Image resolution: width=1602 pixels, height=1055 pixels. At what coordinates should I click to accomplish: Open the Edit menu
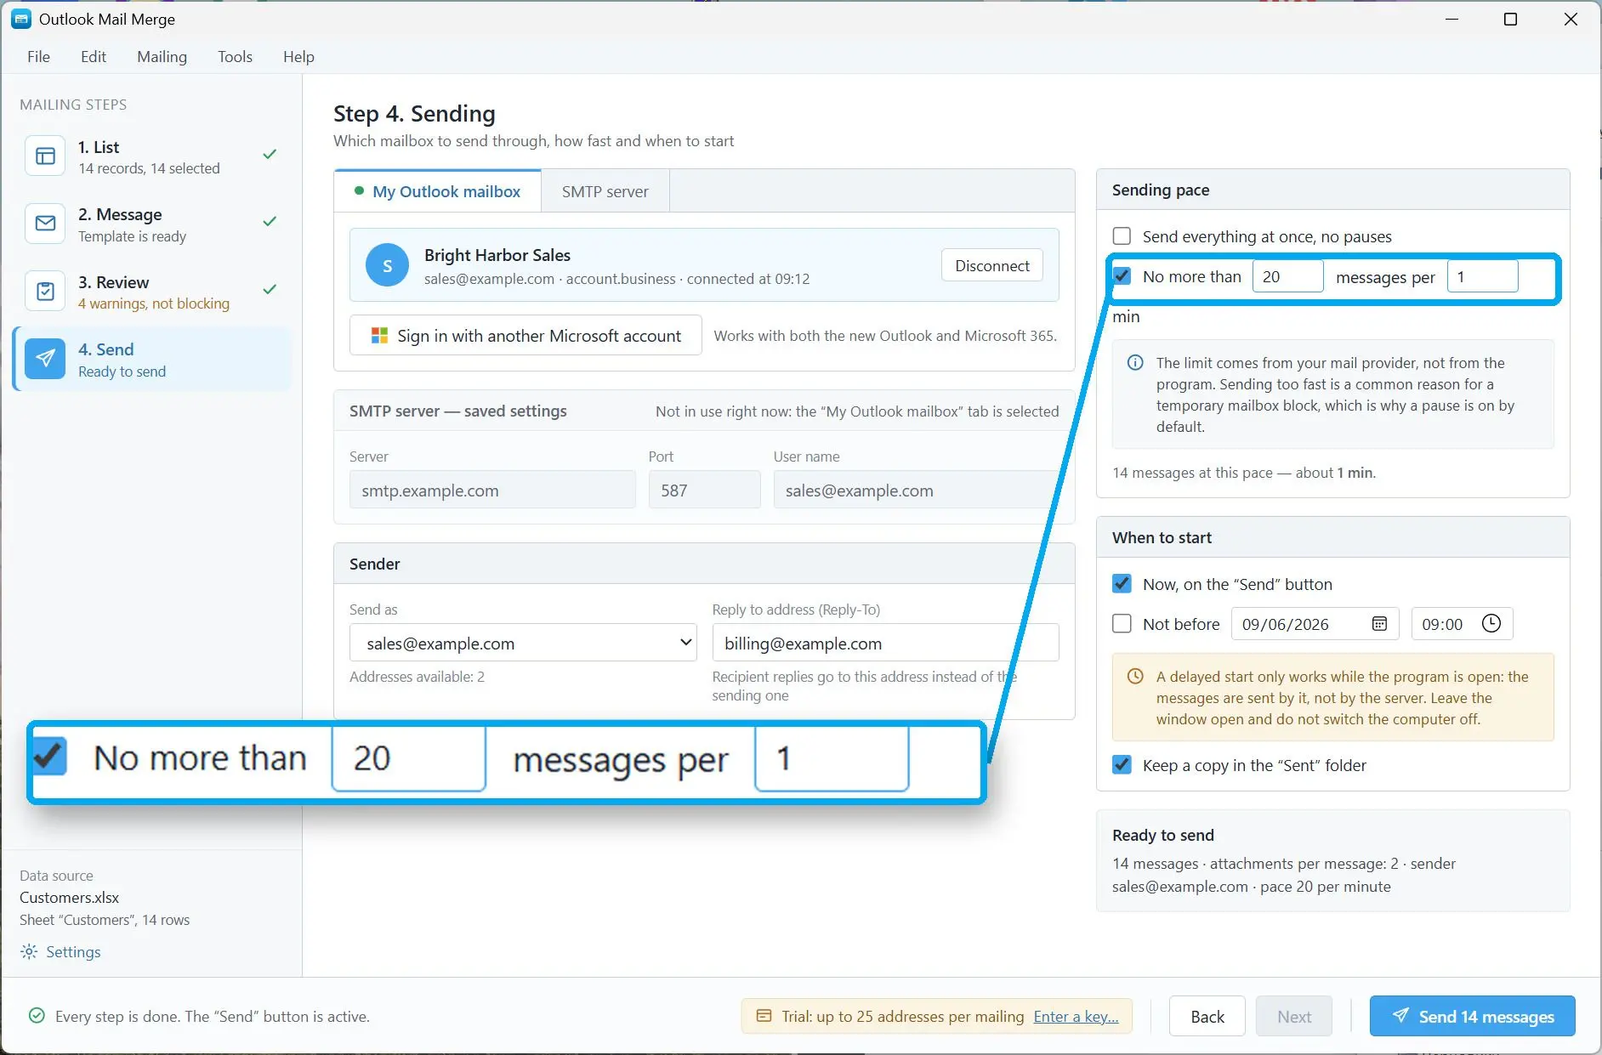point(94,57)
